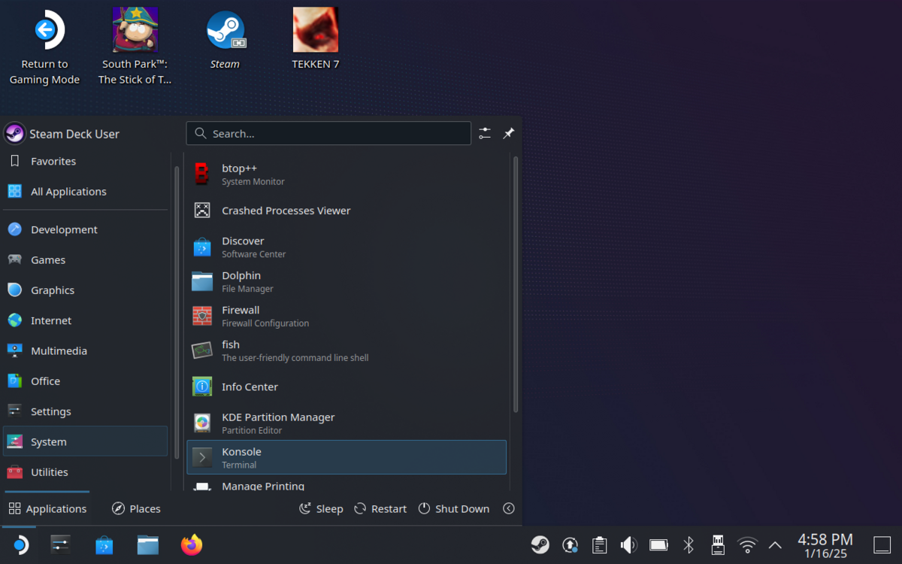Open the Wi-Fi networks tray applet
902x564 pixels.
click(x=747, y=544)
